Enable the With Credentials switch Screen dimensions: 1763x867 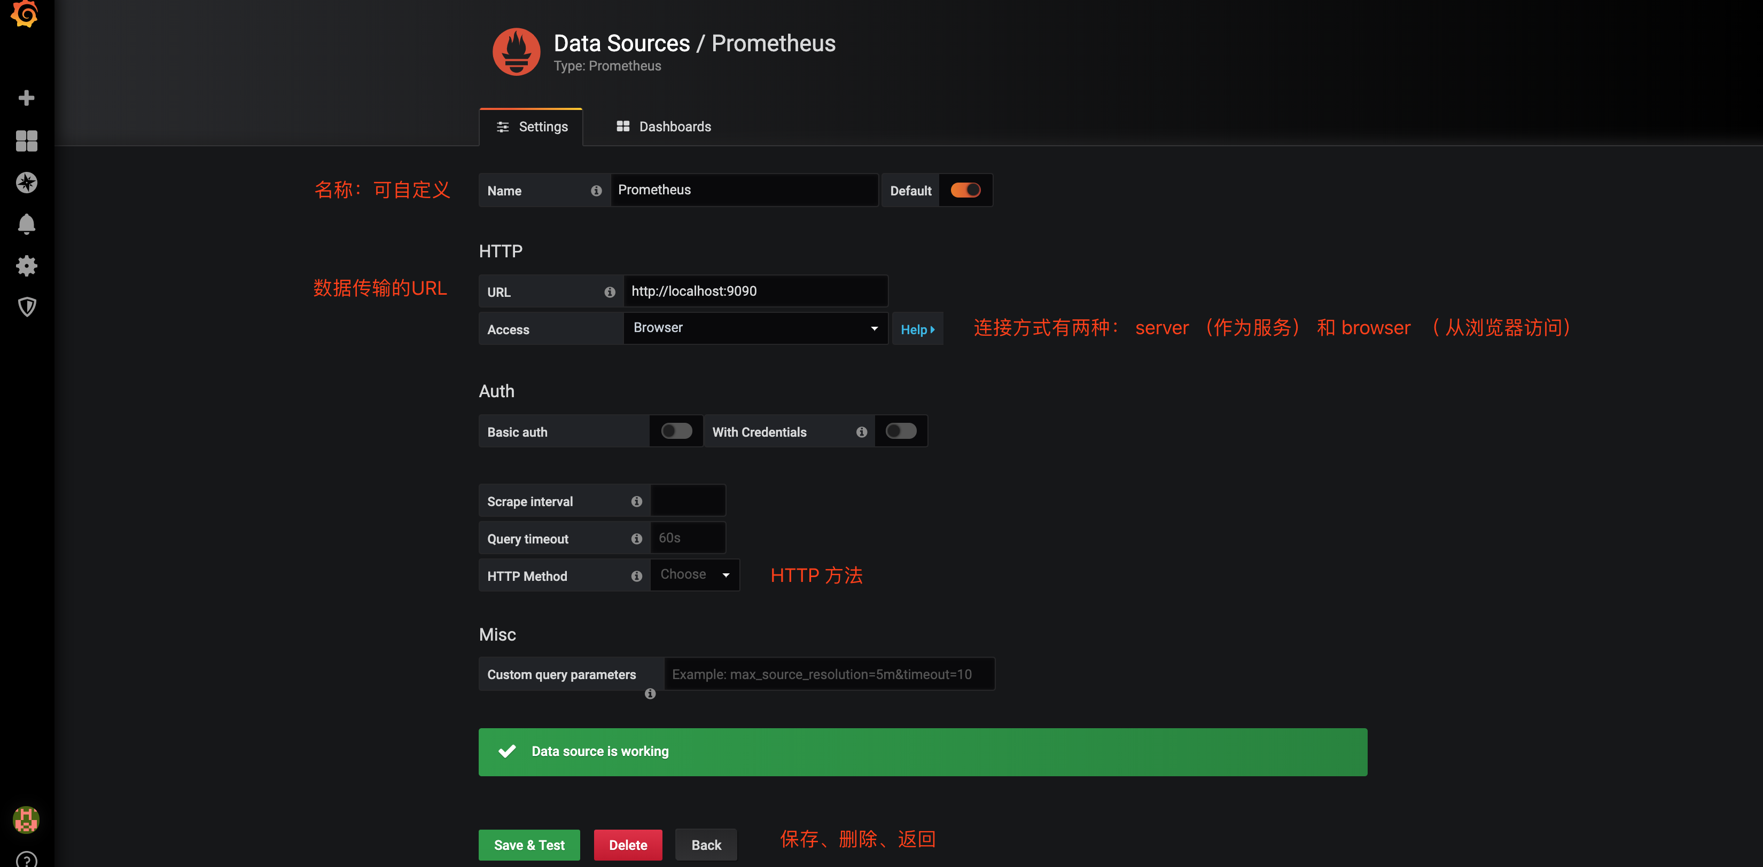click(900, 431)
